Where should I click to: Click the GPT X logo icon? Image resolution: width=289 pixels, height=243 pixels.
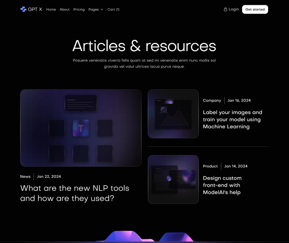pyautogui.click(x=23, y=9)
